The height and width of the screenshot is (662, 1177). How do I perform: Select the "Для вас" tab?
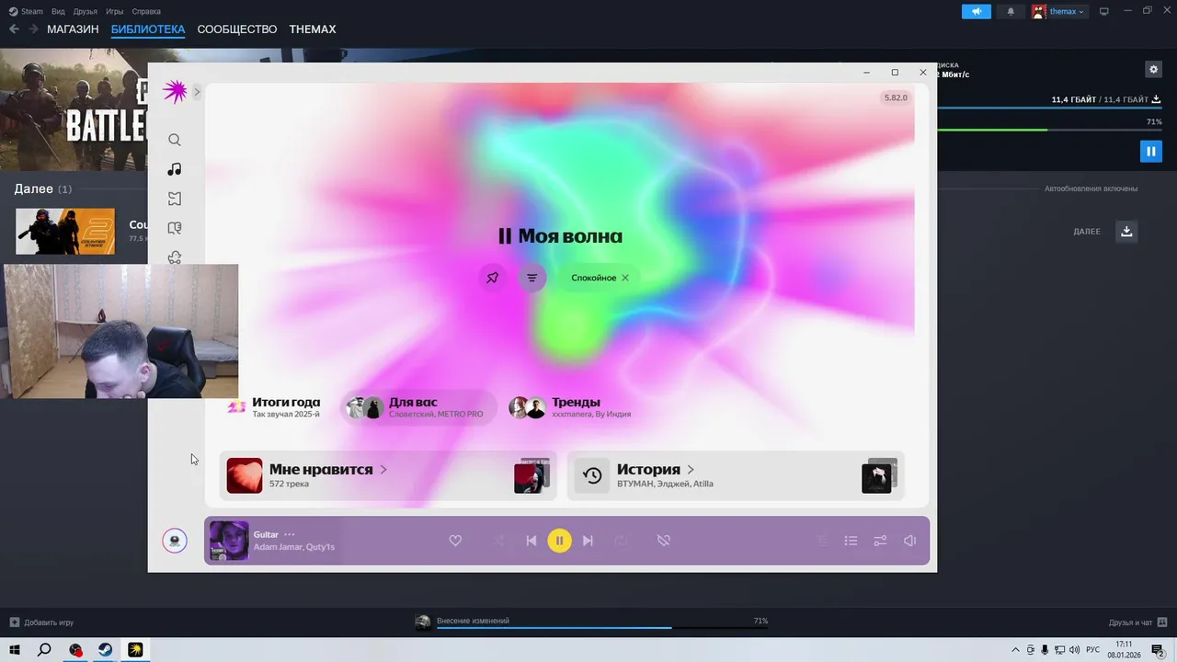[418, 407]
